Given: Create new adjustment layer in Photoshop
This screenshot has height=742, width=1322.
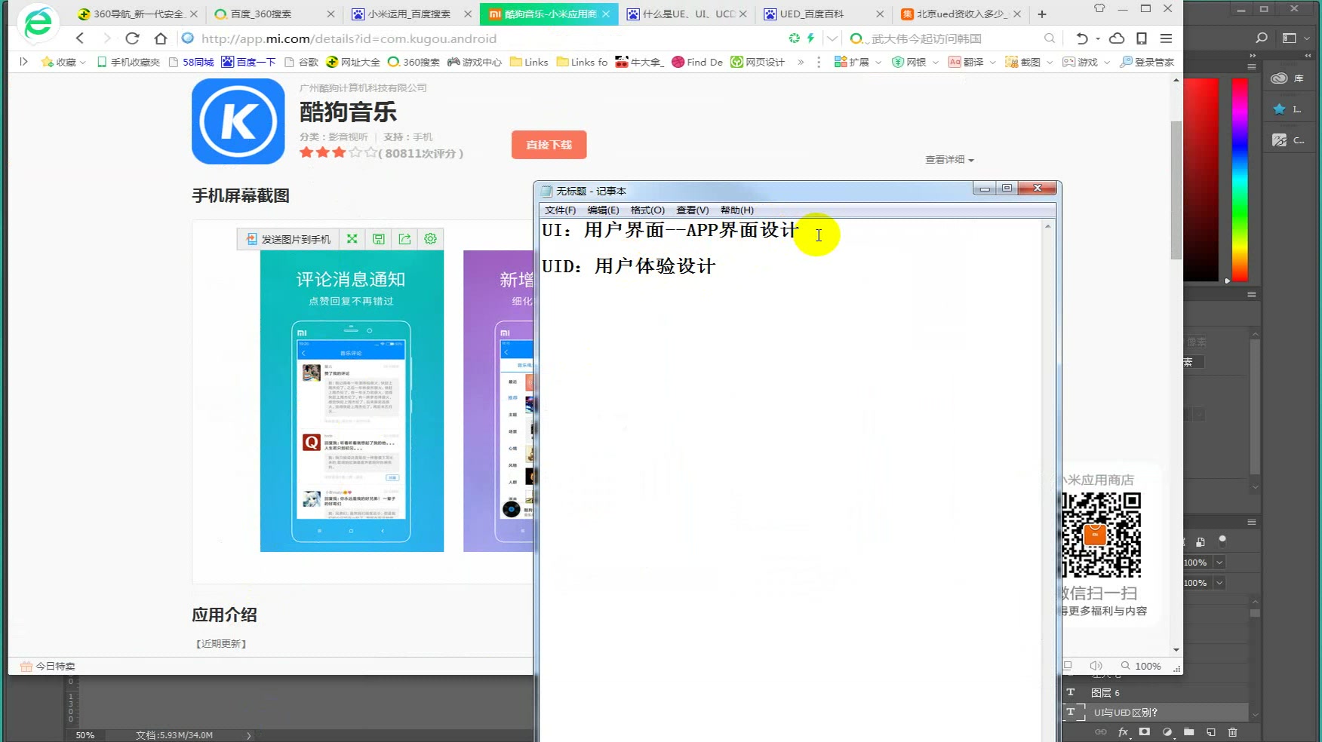Looking at the screenshot, I should [x=1167, y=732].
